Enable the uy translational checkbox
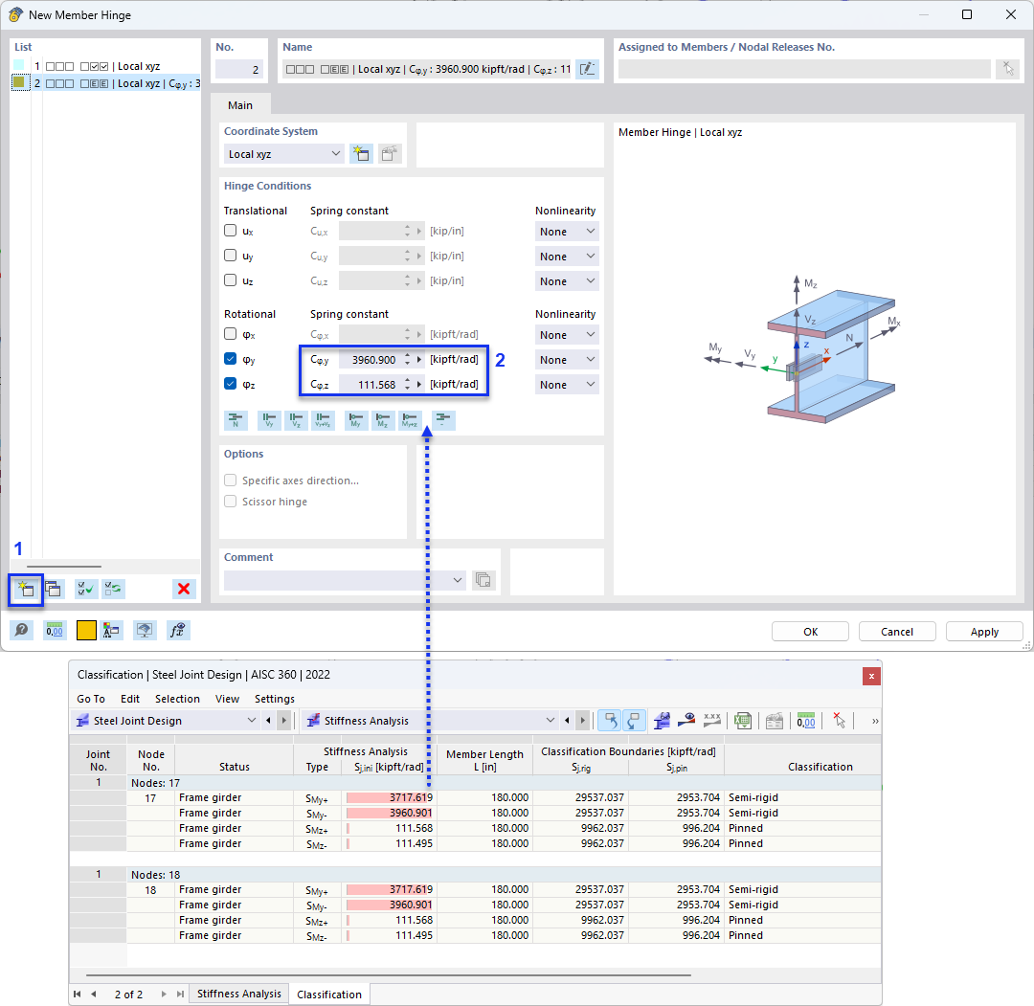The image size is (1034, 1006). (x=230, y=256)
